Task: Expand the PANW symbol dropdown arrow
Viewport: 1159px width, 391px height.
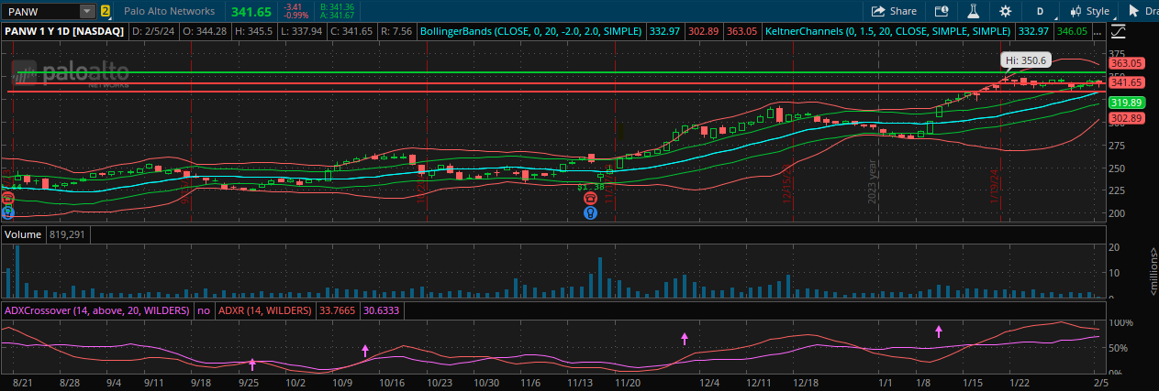Action: 87,11
